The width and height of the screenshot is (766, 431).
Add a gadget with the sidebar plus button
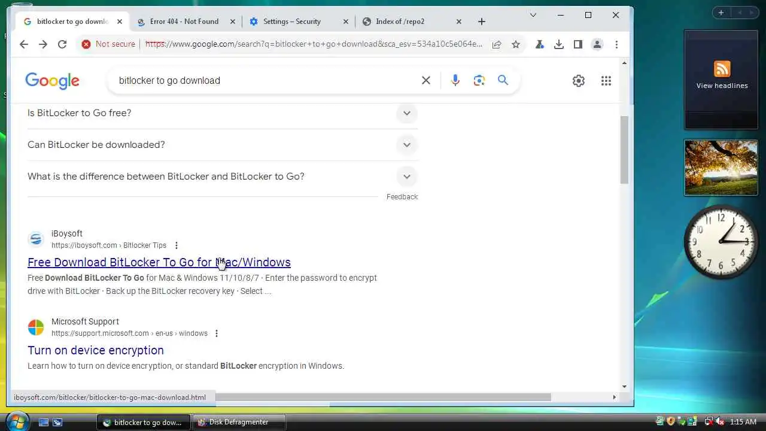[x=721, y=13]
